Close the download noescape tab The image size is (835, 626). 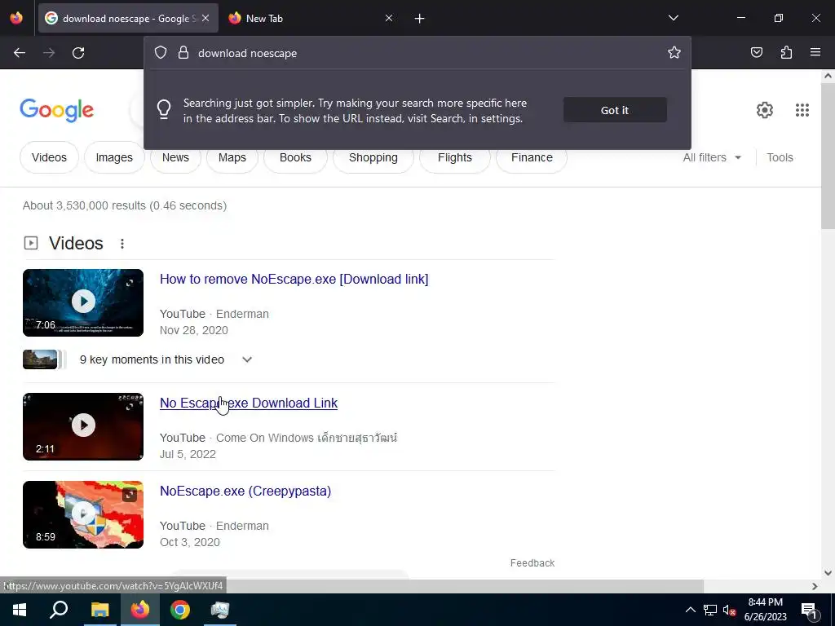(x=205, y=18)
